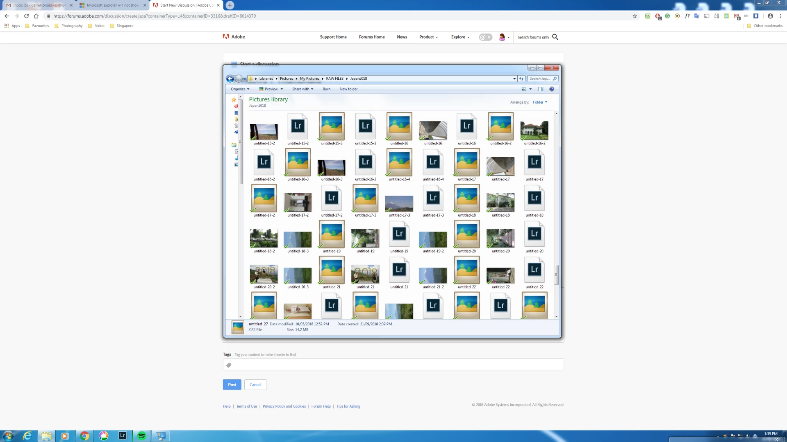787x442 pixels.
Task: Click the blue Post button
Action: pos(232,385)
